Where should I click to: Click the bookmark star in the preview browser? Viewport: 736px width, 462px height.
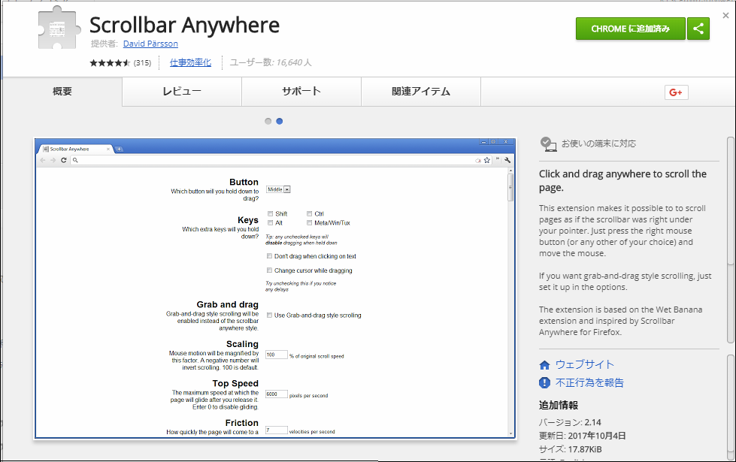pos(487,160)
